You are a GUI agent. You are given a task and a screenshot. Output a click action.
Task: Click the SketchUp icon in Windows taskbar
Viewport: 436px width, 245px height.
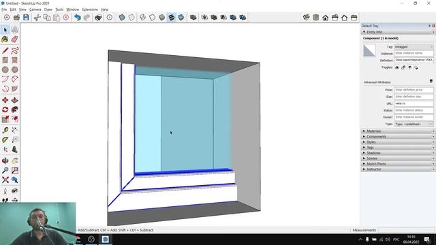[106, 239]
